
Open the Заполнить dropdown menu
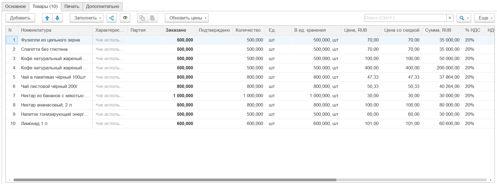(x=86, y=18)
